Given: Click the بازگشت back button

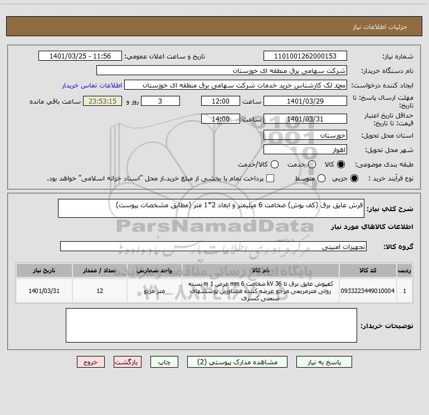Looking at the screenshot, I should tap(128, 362).
